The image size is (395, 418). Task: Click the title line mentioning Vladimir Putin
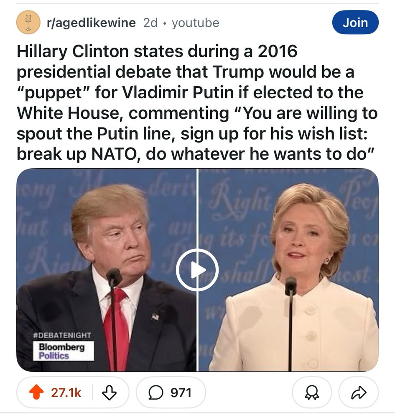[x=190, y=92]
